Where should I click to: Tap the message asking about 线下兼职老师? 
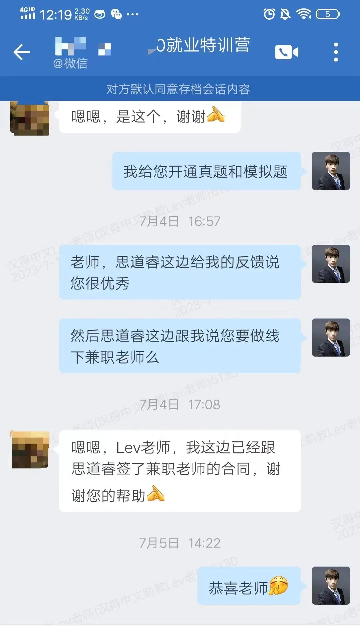180,346
